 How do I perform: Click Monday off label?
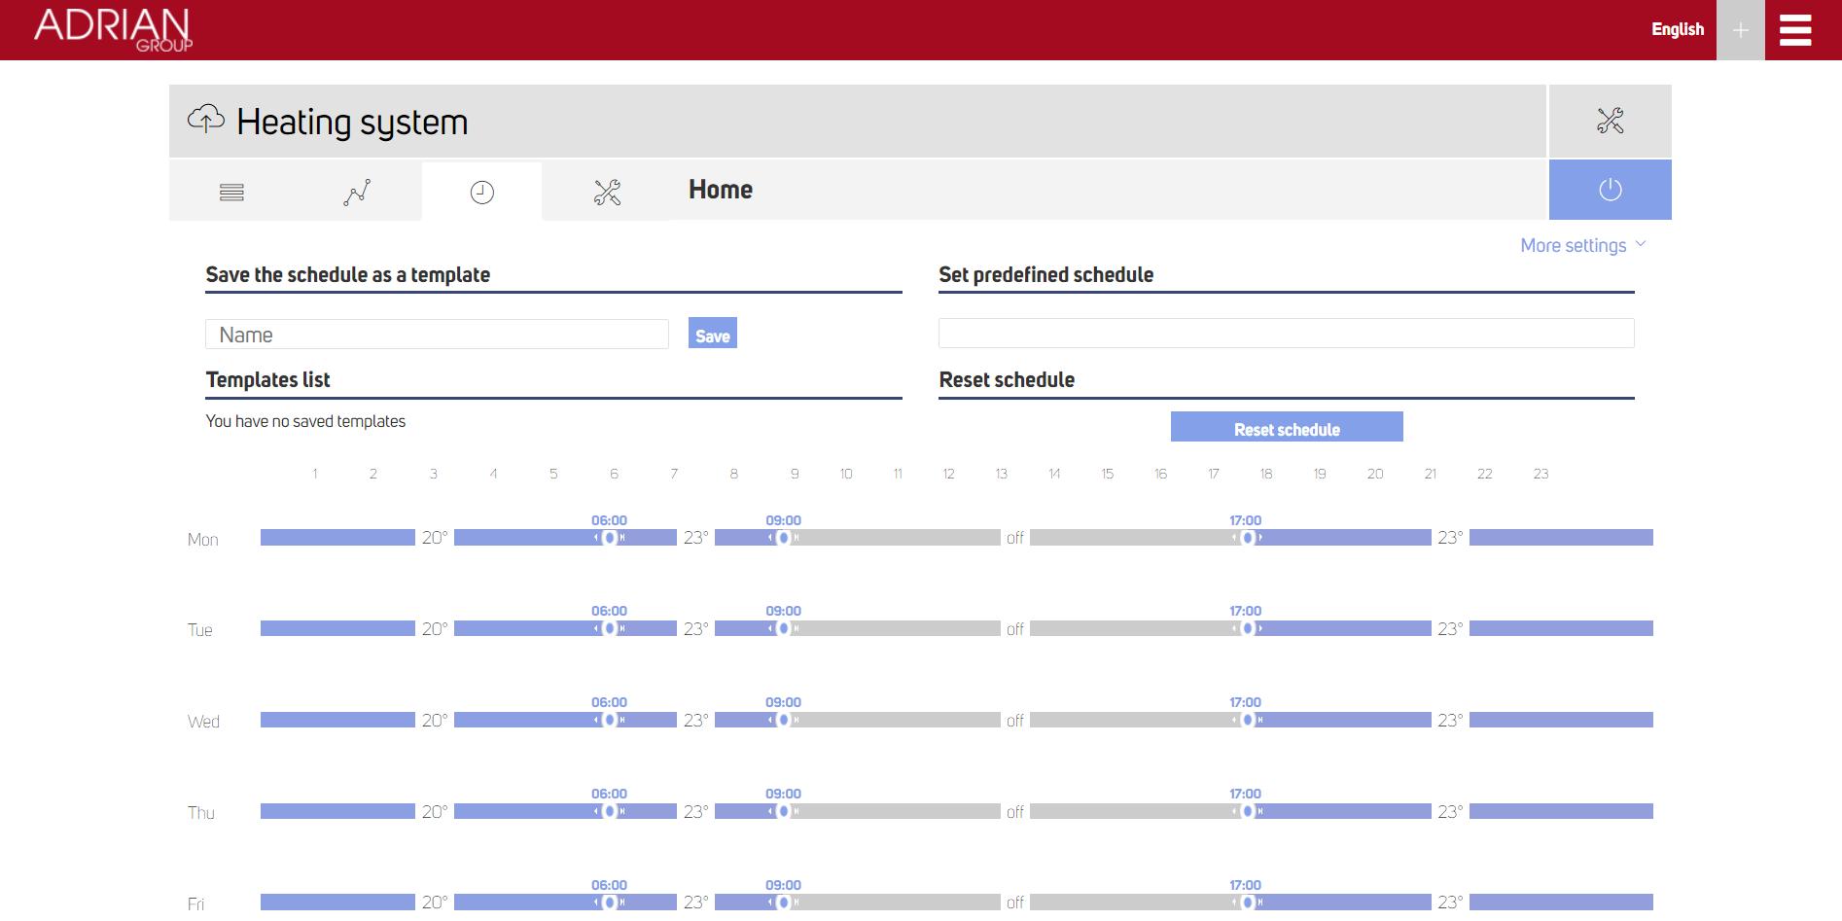point(1015,538)
